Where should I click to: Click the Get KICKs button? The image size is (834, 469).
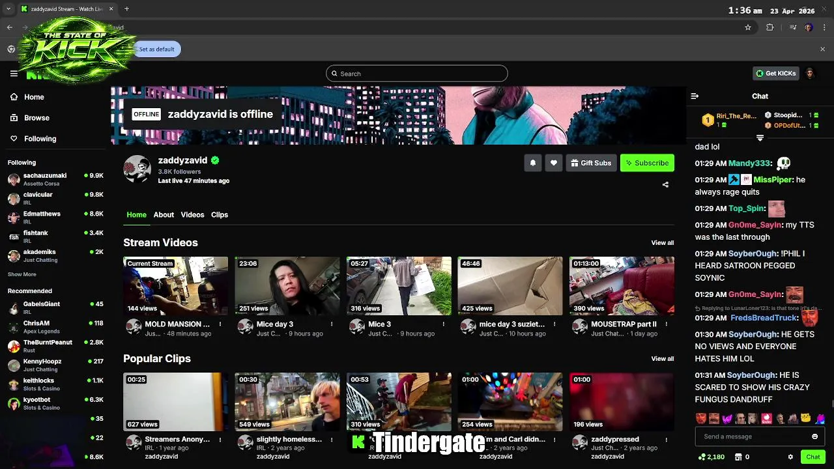click(775, 74)
